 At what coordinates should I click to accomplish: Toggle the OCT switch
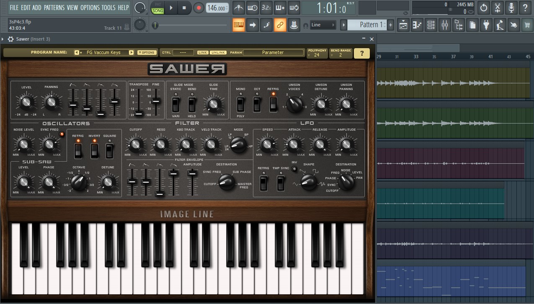pyautogui.click(x=257, y=104)
